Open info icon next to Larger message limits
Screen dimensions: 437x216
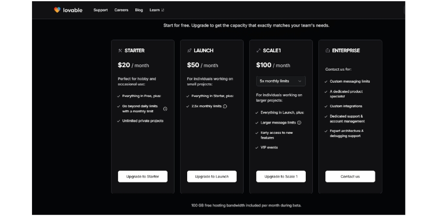point(299,123)
